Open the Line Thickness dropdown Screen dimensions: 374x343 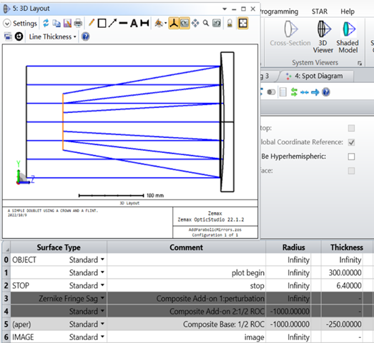tap(52, 36)
